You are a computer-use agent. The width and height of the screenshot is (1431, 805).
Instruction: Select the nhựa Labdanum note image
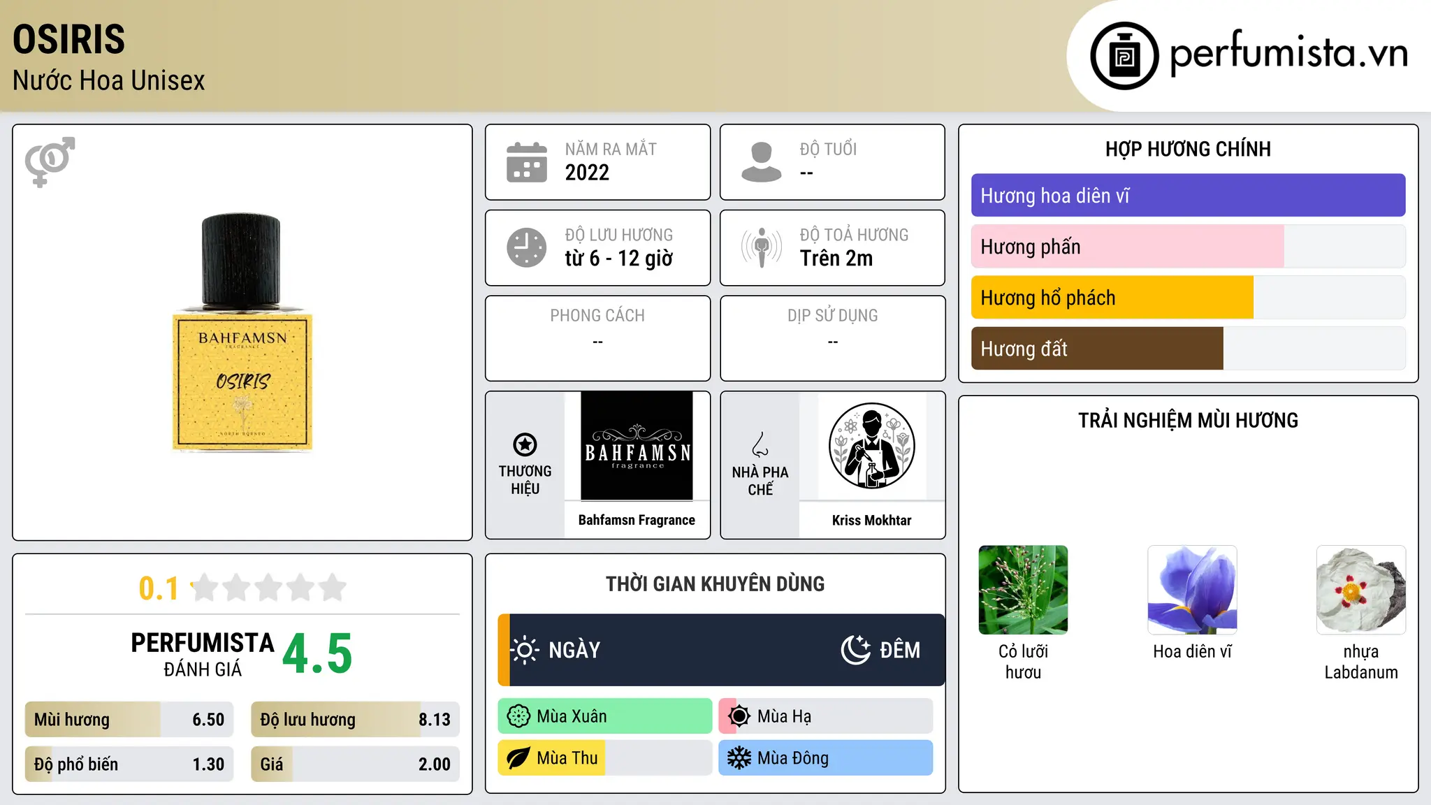[x=1361, y=590]
